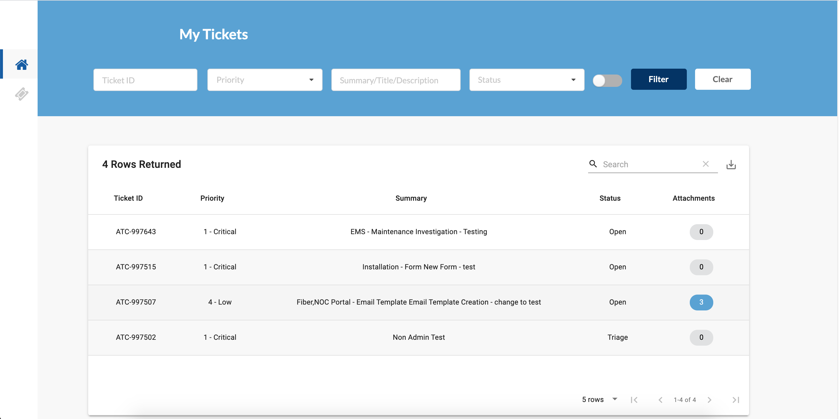
Task: Sort by the Priority column header
Action: [212, 198]
